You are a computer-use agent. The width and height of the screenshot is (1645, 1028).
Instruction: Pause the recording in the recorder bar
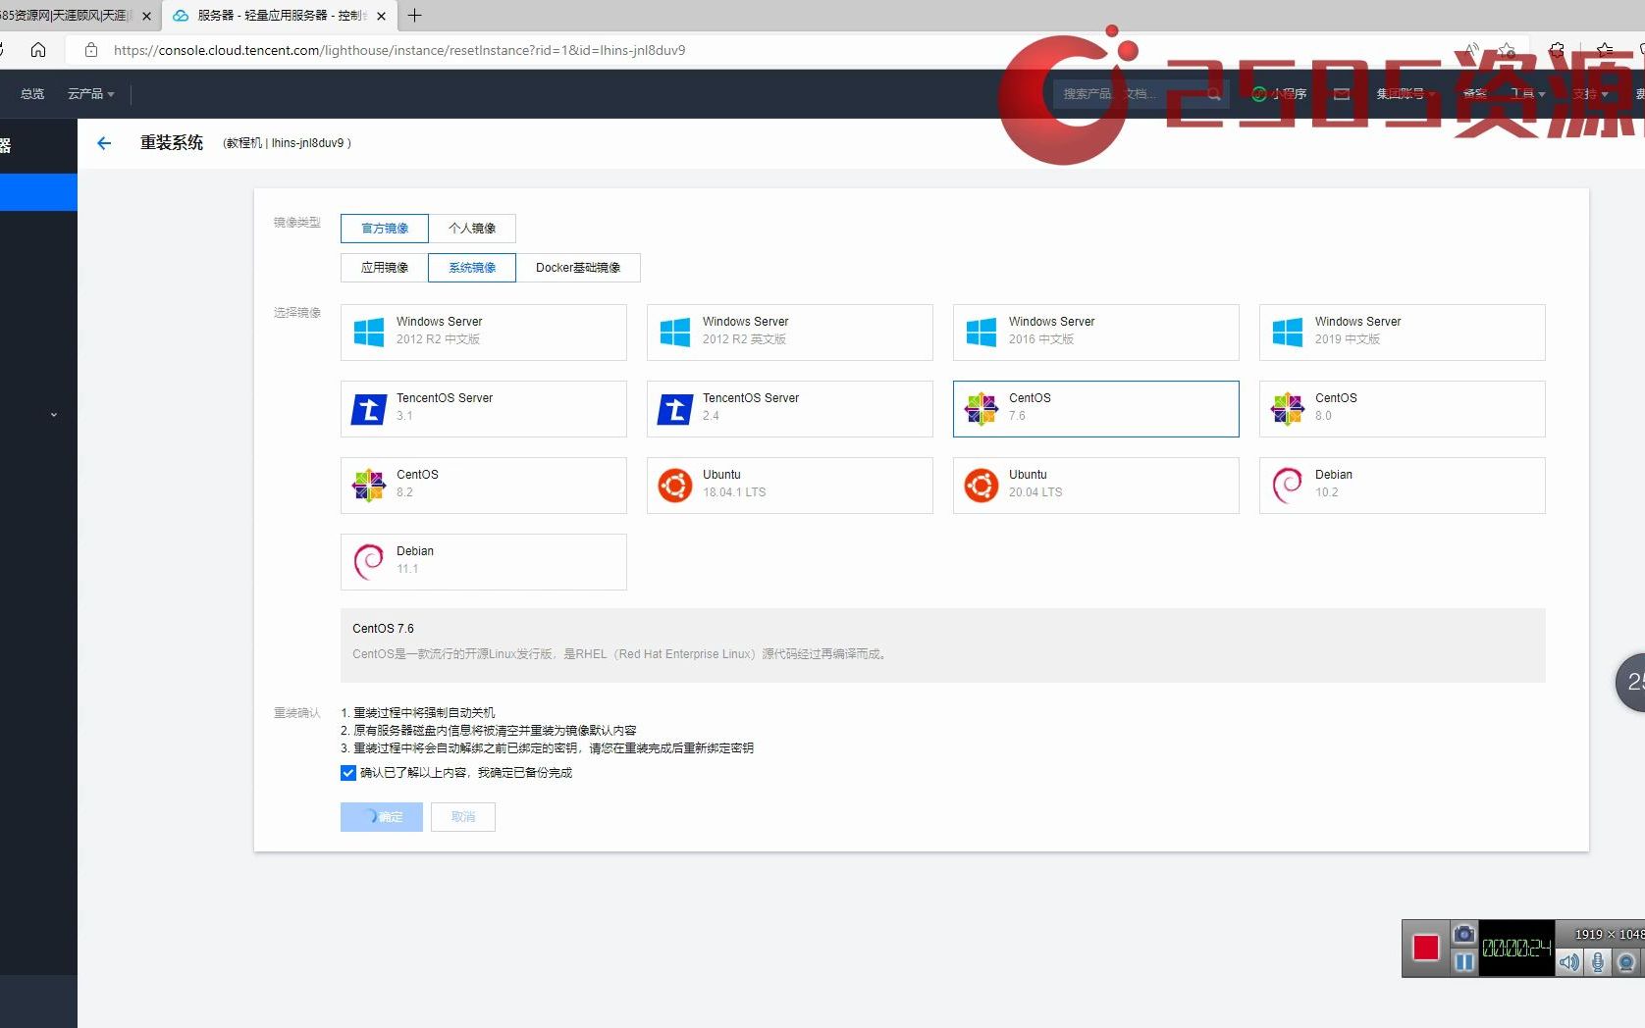pos(1464,962)
